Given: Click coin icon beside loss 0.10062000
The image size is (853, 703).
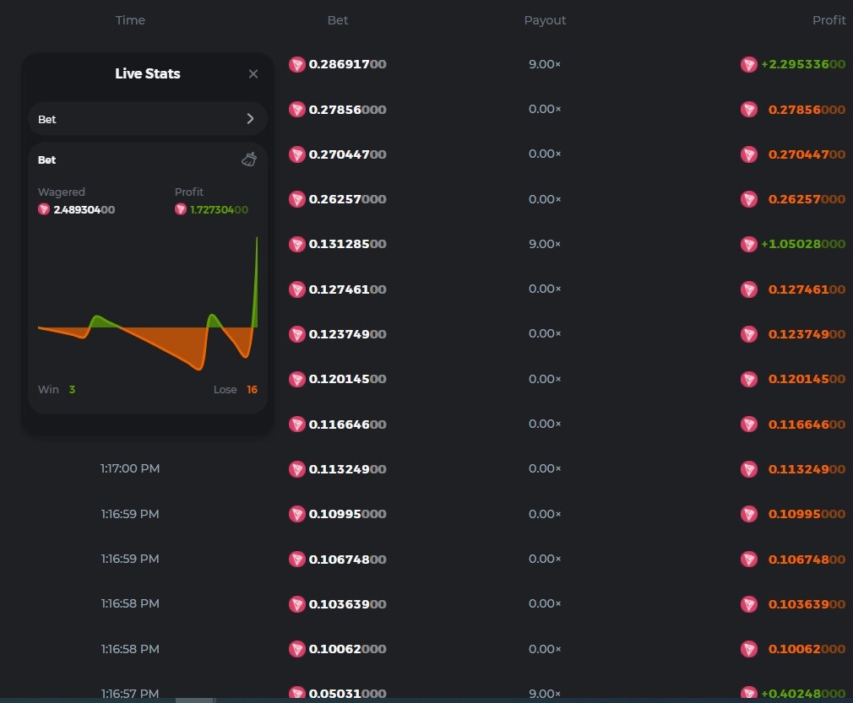Looking at the screenshot, I should point(749,649).
